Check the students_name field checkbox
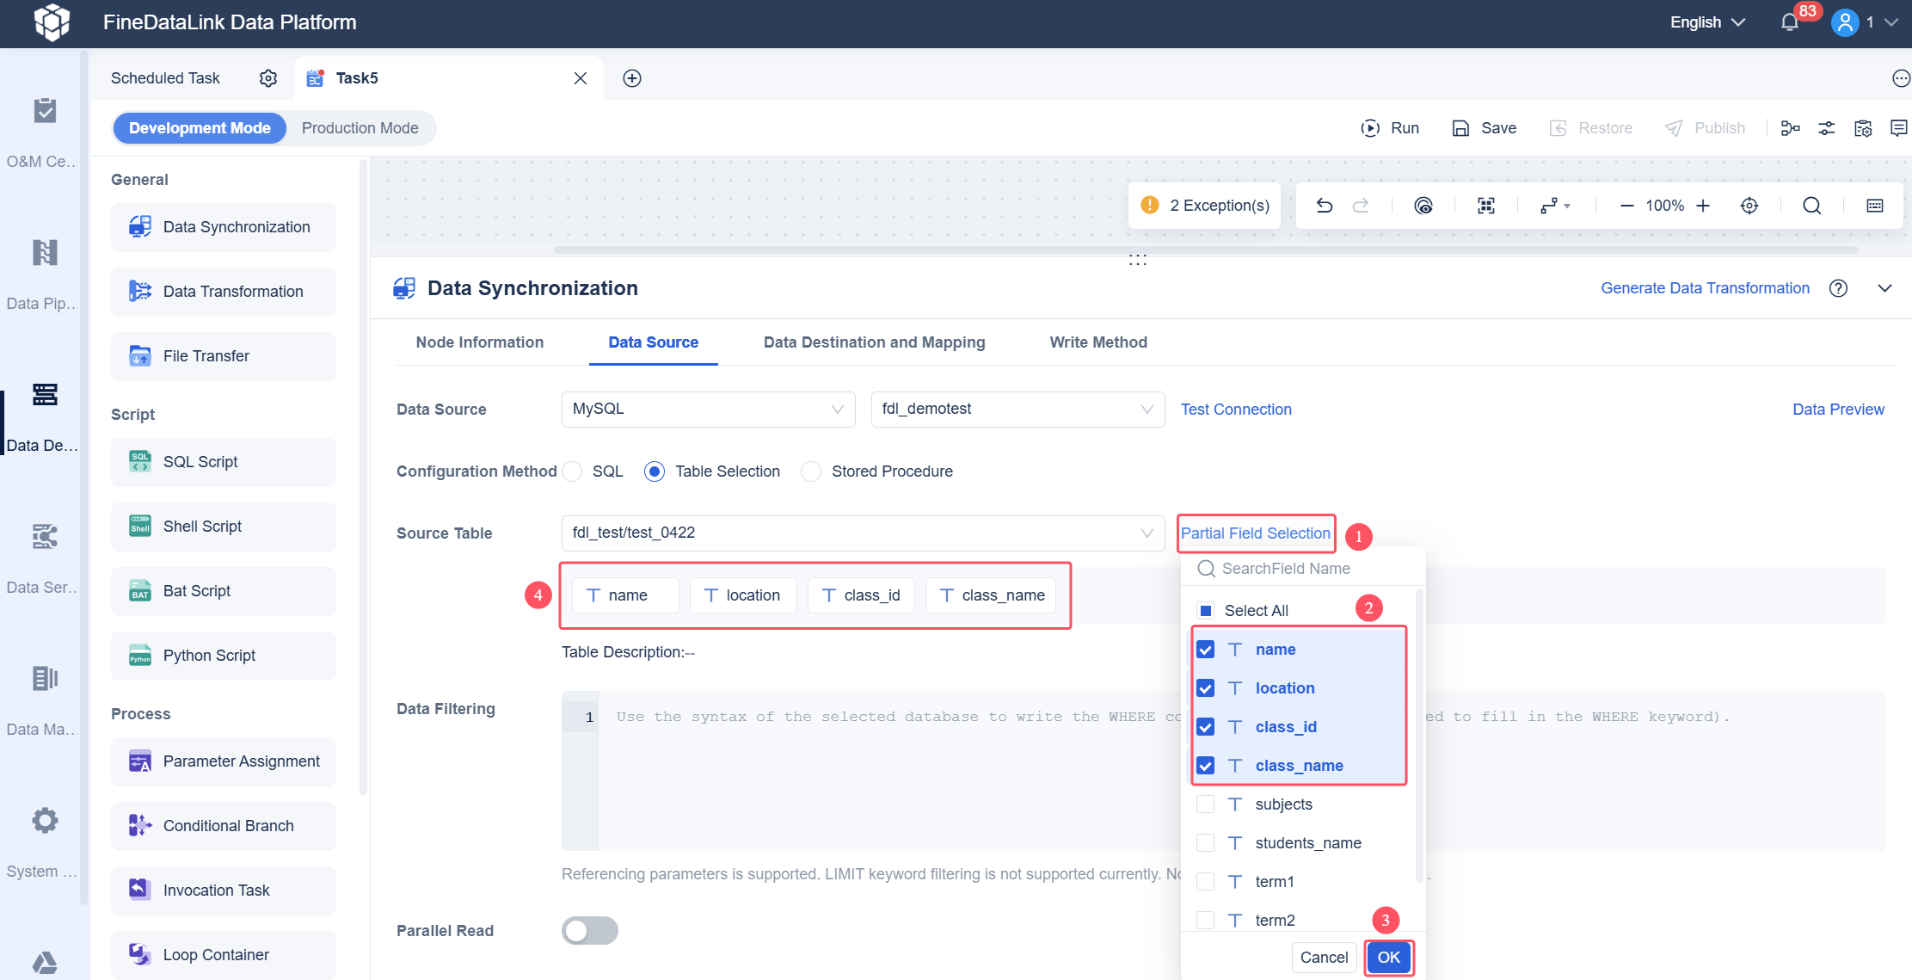The image size is (1912, 980). [x=1206, y=843]
